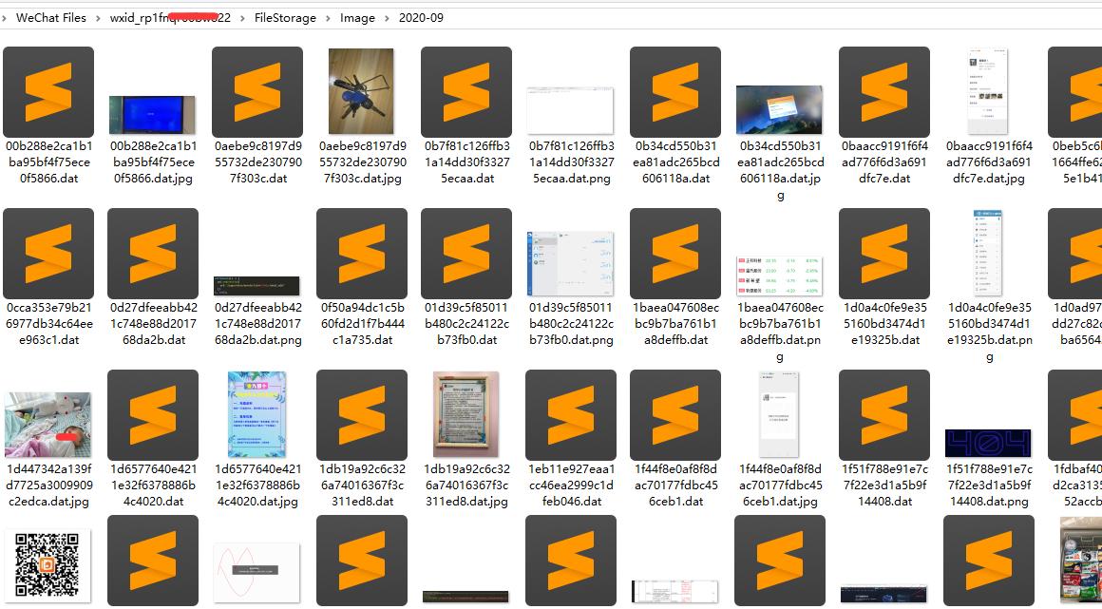
Task: Pick 1db19a92c6c326a74016367f3c311ed8.dat file icon
Action: 362,415
